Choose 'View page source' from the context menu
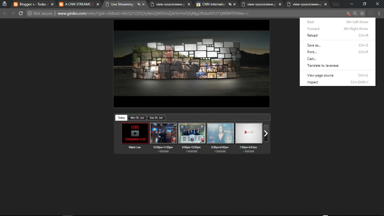Screen dimensions: 384x216 click(x=320, y=75)
